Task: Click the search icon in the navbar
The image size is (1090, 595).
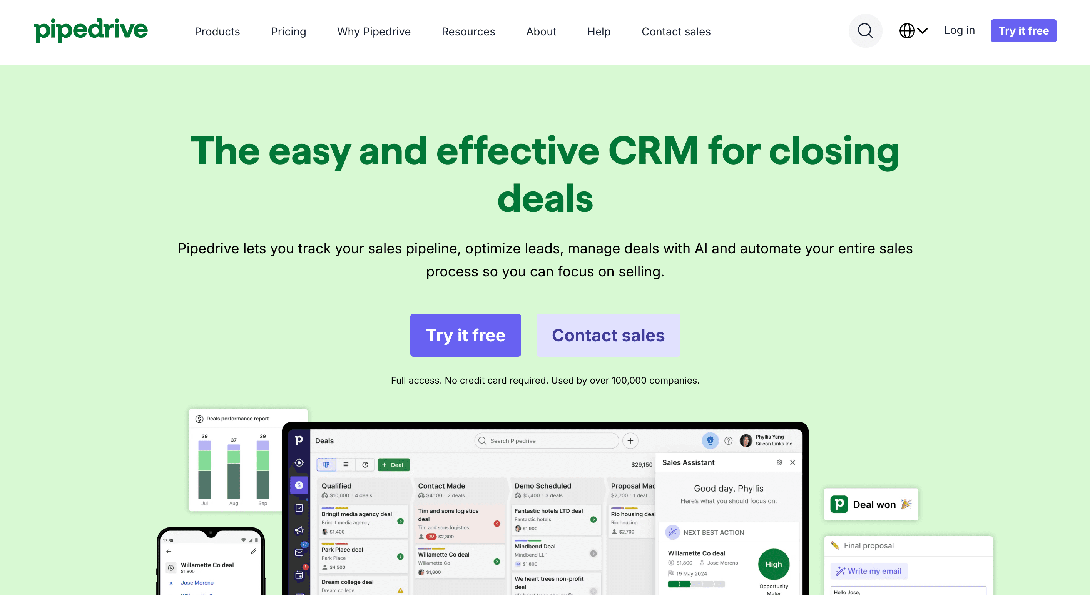Action: [866, 31]
